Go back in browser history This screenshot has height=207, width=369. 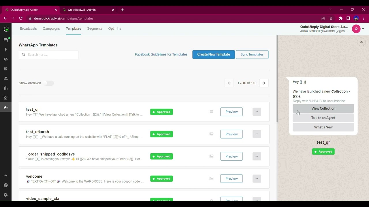coord(5,18)
